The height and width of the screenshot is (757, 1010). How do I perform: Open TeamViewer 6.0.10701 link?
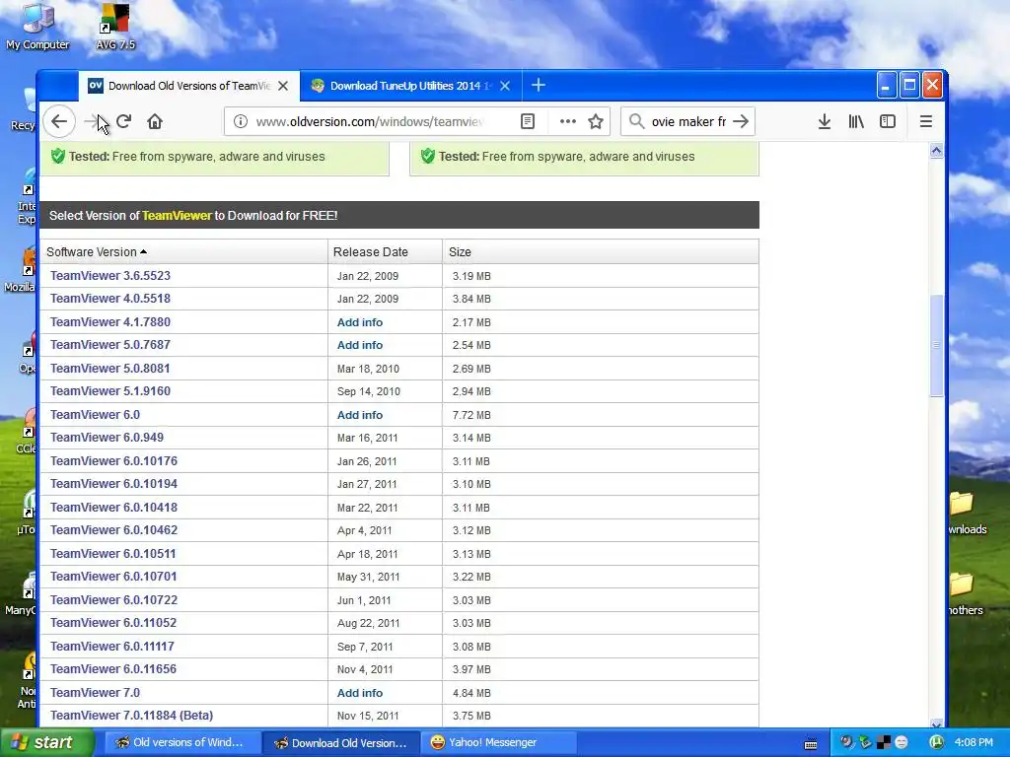113,577
